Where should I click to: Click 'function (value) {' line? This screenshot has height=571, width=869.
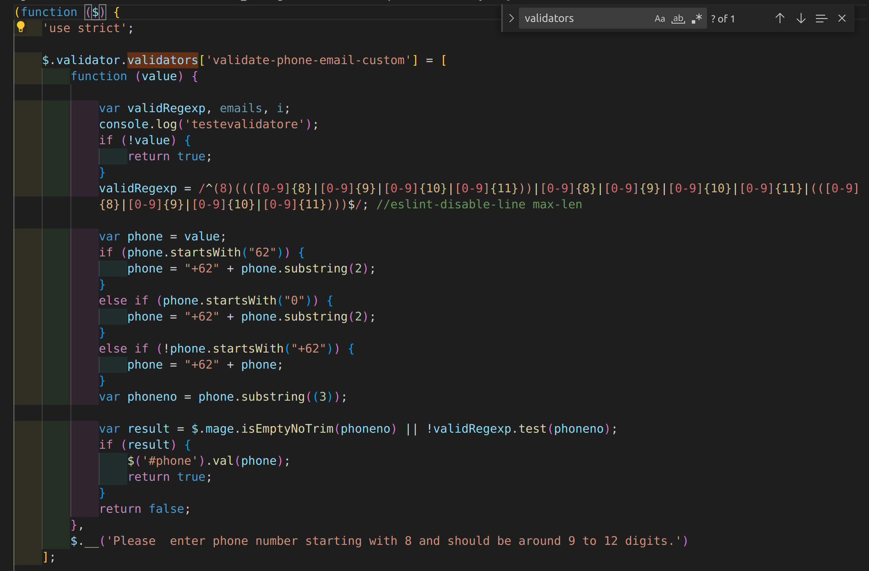pyautogui.click(x=135, y=76)
